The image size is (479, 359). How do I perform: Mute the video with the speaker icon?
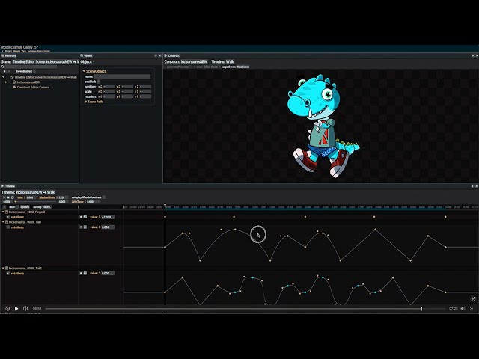tap(463, 309)
